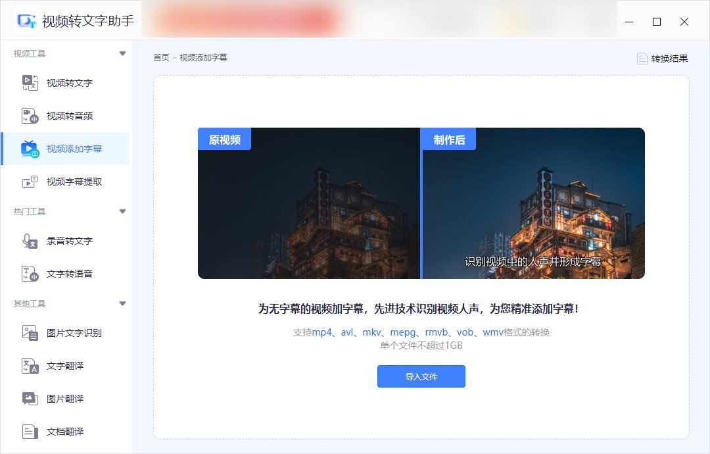Select the 文档翻译 tool
Viewport: 710px width, 454px height.
pyautogui.click(x=62, y=432)
